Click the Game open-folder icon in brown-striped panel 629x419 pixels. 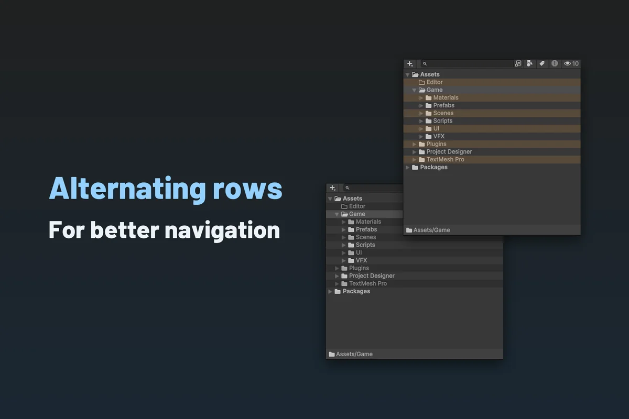[422, 90]
